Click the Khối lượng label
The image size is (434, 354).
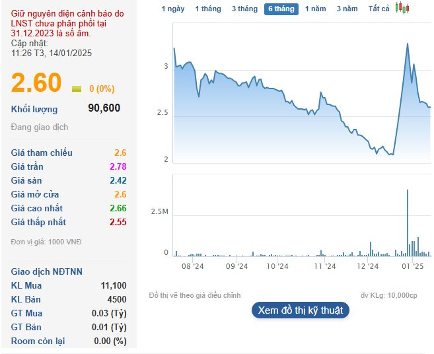click(x=34, y=110)
